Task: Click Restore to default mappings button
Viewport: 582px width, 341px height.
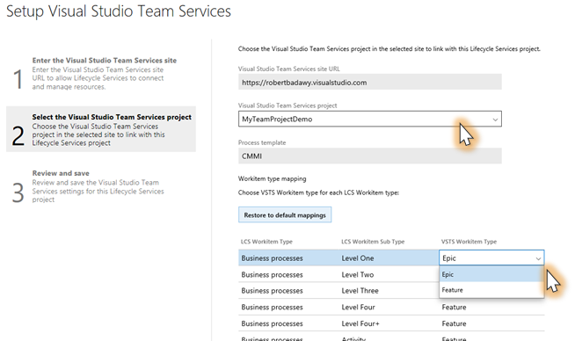Action: coord(285,214)
